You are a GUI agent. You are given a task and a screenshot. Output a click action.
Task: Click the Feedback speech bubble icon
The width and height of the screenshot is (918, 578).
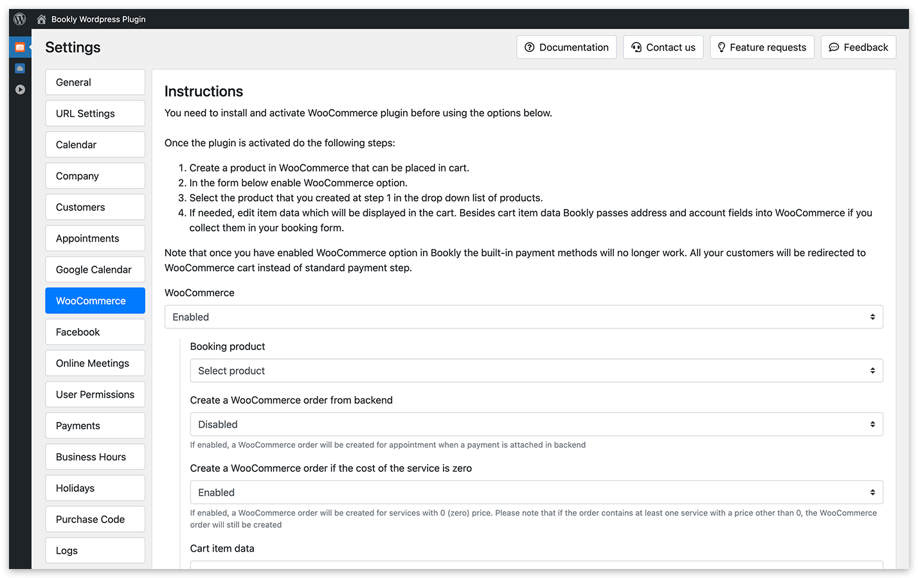[834, 47]
